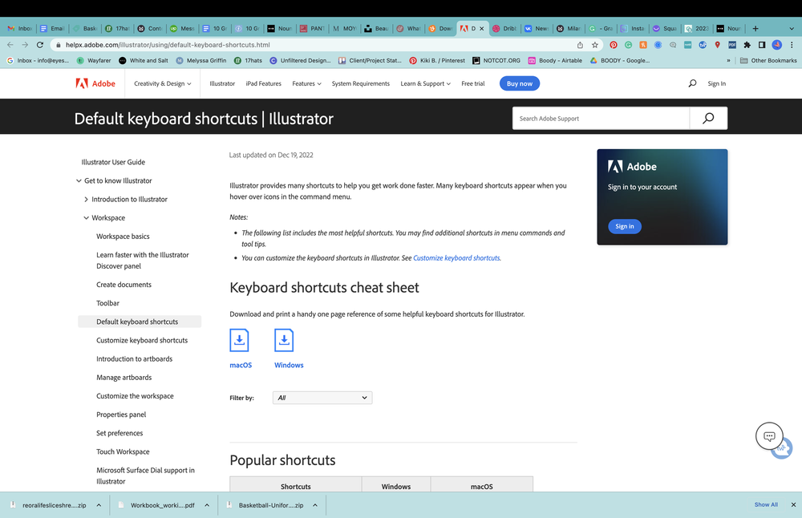Click the Windows text link
Image resolution: width=802 pixels, height=518 pixels.
pyautogui.click(x=289, y=365)
